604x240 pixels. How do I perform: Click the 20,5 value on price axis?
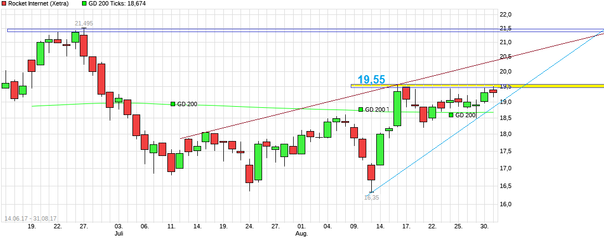tap(505, 57)
